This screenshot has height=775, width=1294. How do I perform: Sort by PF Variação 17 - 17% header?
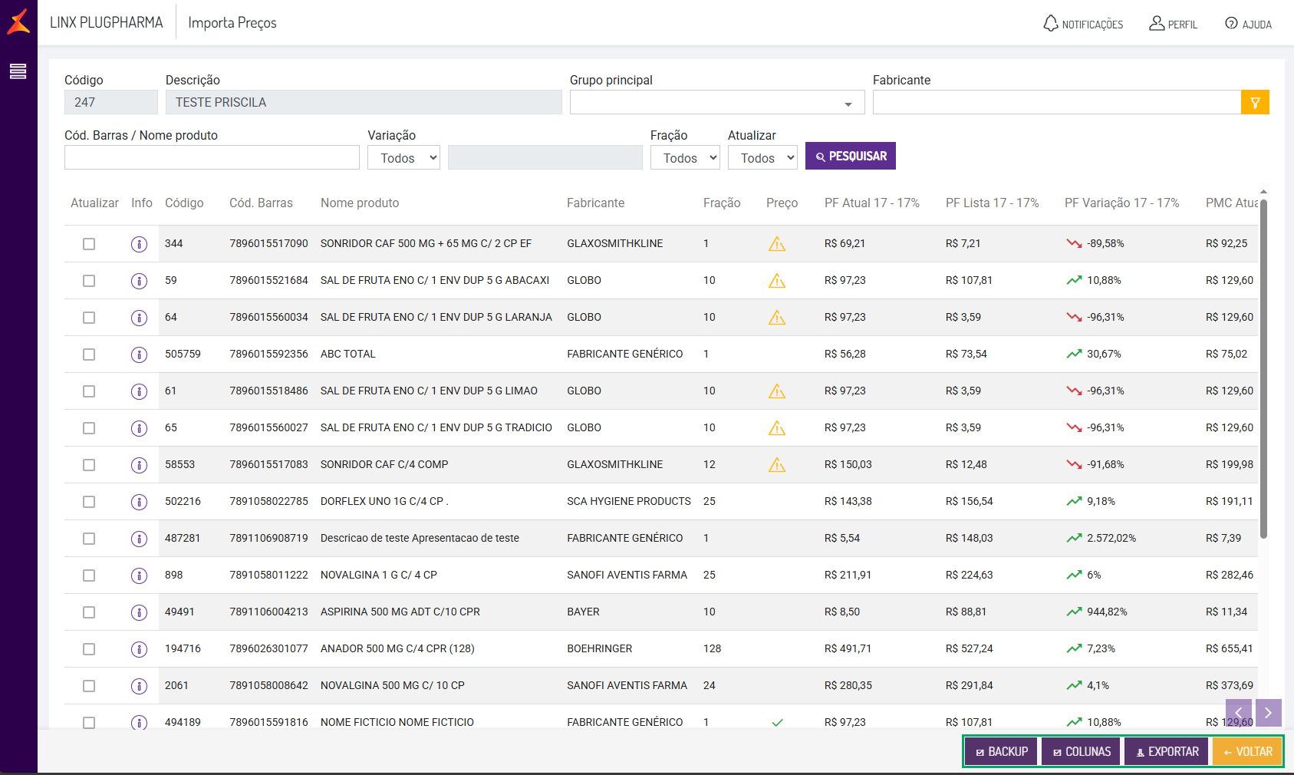(1122, 203)
